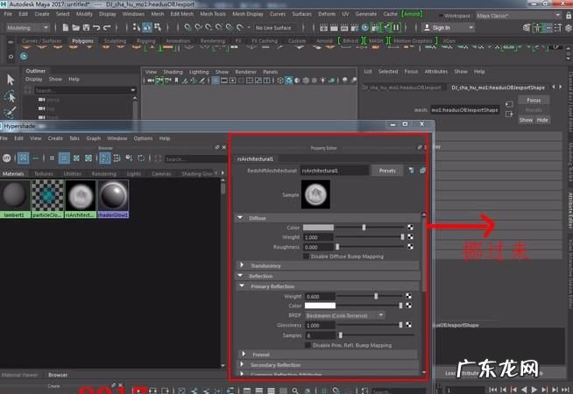Click the Select tool arrow in toolbox
The width and height of the screenshot is (573, 394).
(x=11, y=80)
